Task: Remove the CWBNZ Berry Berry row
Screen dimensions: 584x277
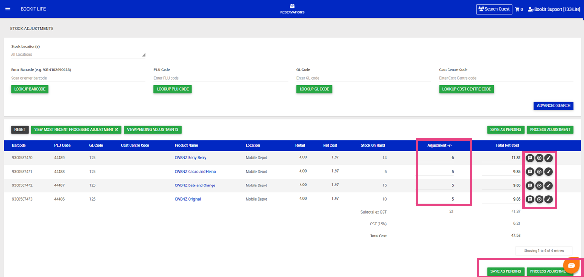Action: pyautogui.click(x=539, y=158)
